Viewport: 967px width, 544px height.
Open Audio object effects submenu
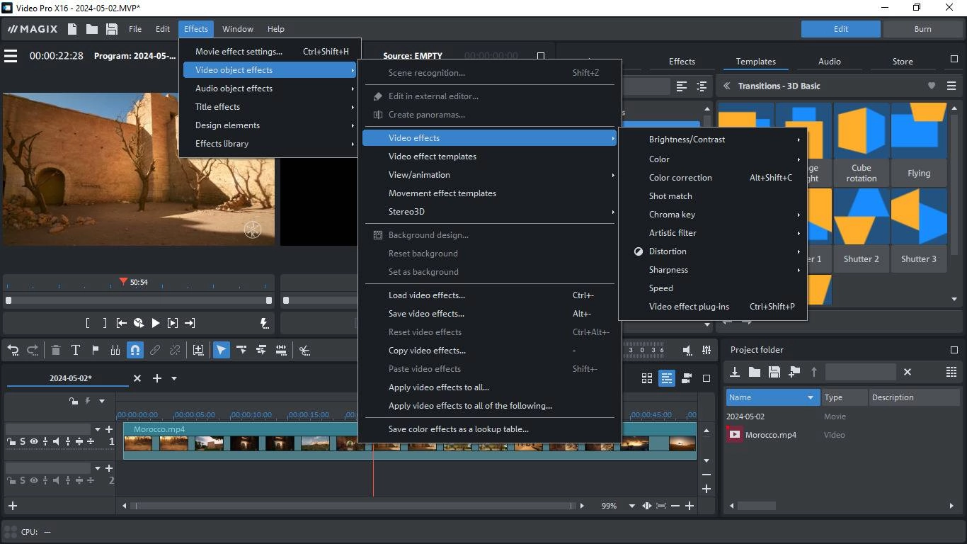pos(270,89)
